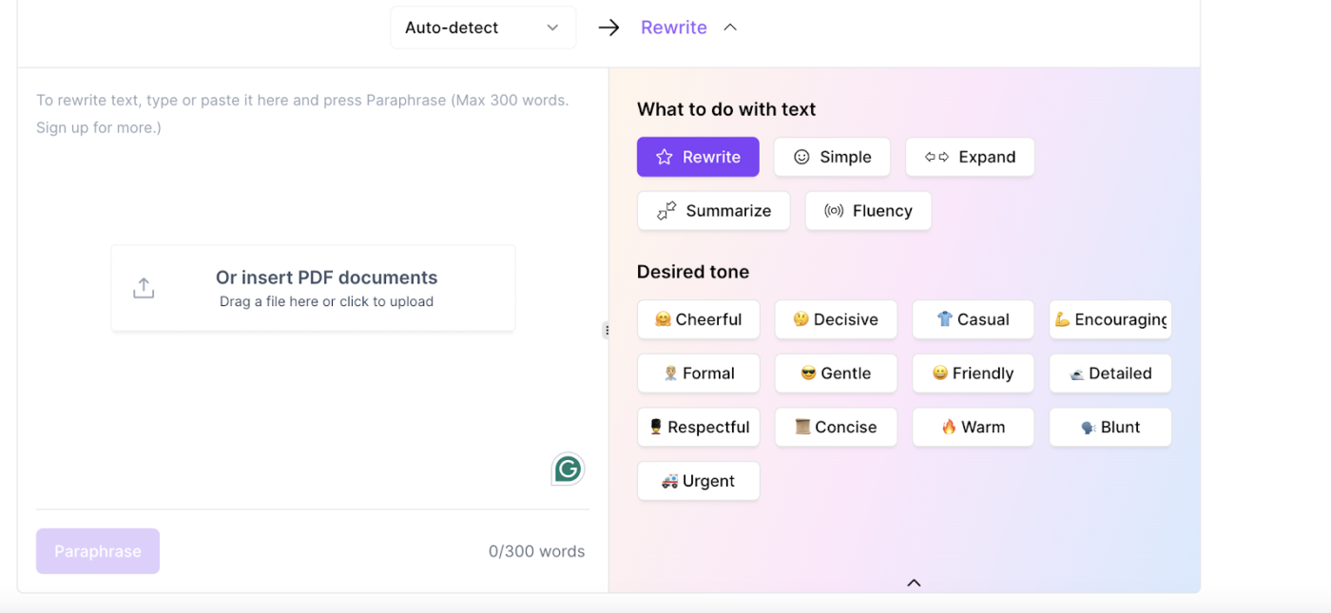Click the panel divider drag handle

606,331
